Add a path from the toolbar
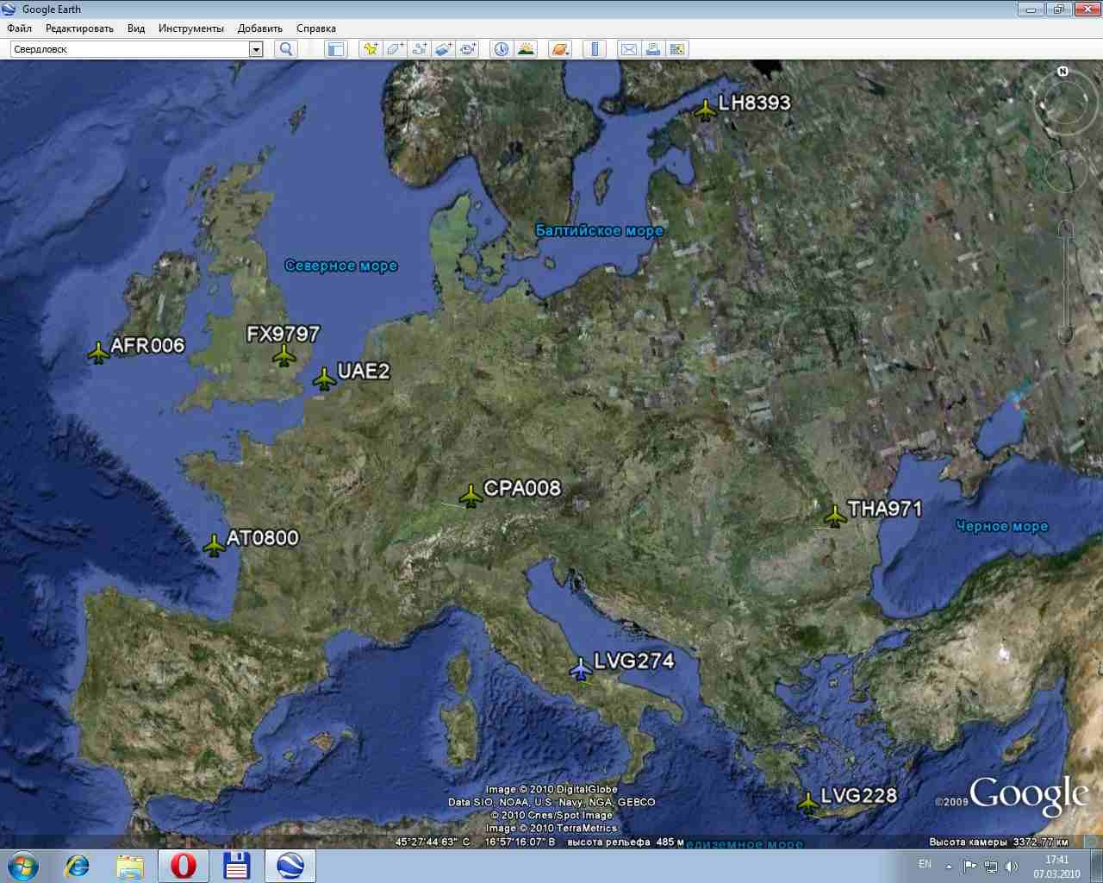Viewport: 1103px width, 883px height. pos(419,49)
